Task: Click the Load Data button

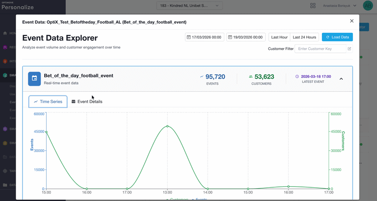Action: (337, 37)
